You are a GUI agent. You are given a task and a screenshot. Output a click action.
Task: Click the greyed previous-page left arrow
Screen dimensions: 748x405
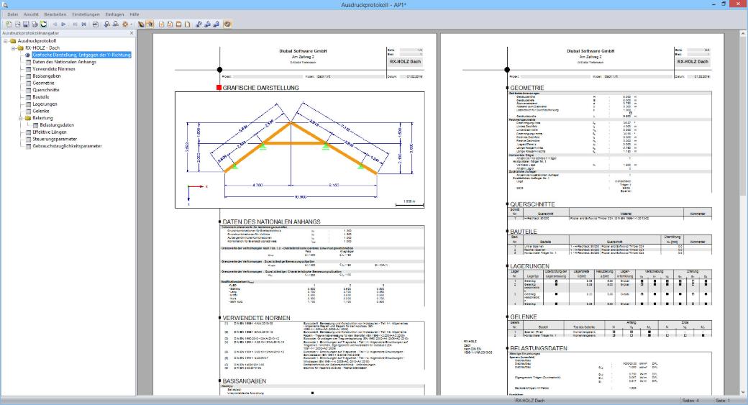coord(55,24)
